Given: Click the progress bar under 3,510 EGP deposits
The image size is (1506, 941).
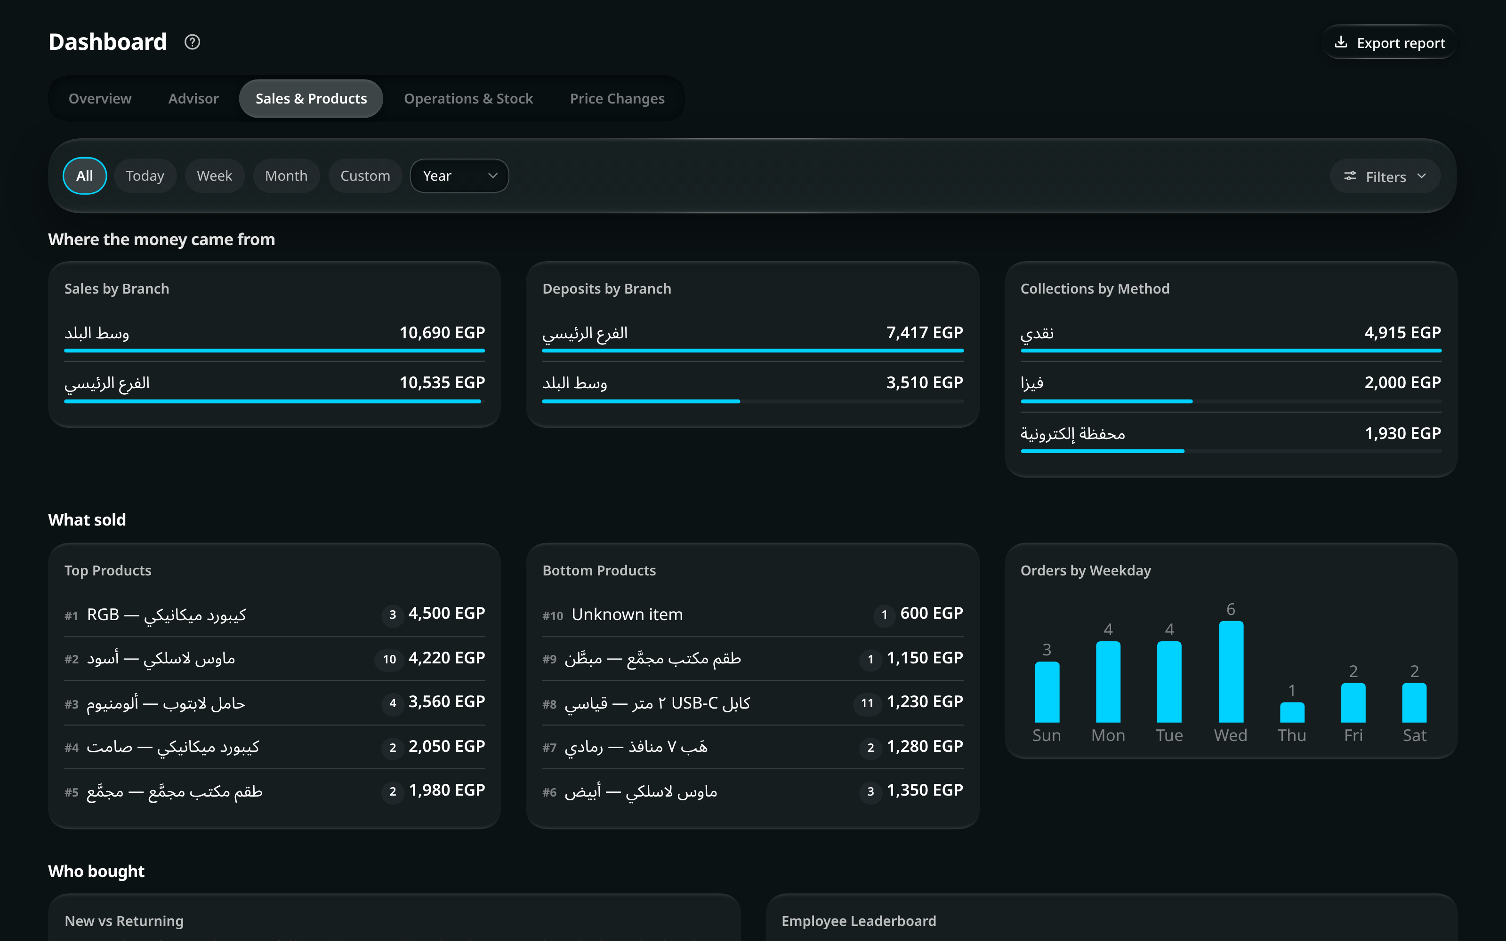Looking at the screenshot, I should [x=753, y=401].
